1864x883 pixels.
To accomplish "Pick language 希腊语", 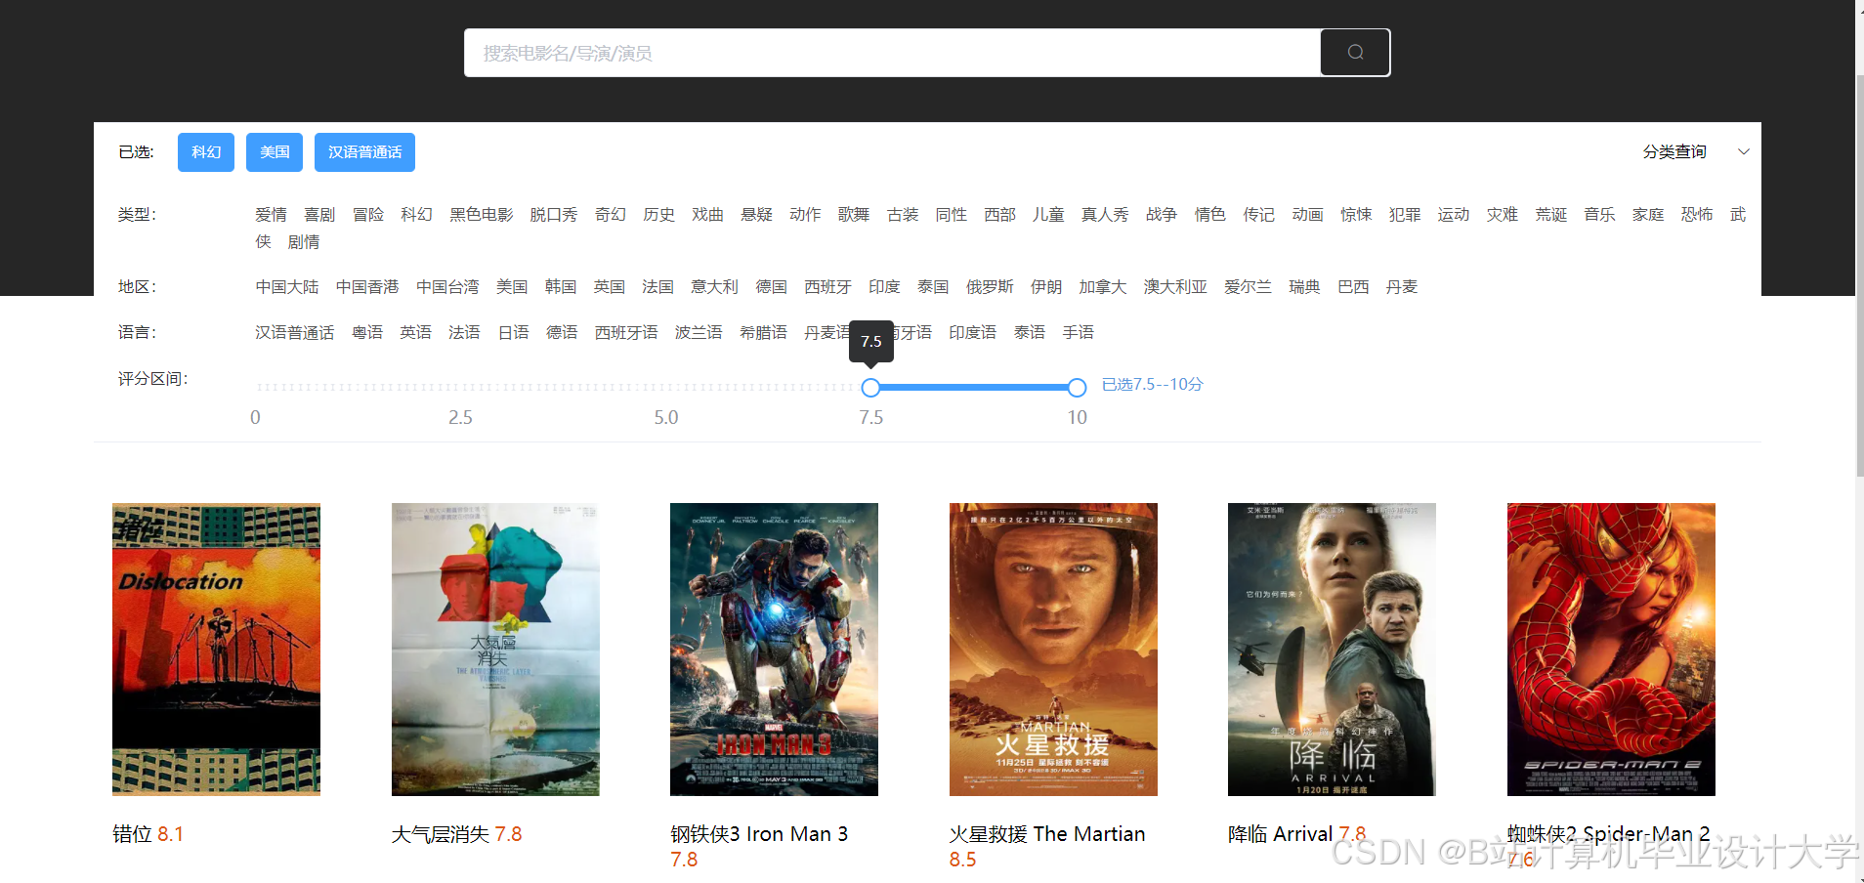I will (763, 333).
